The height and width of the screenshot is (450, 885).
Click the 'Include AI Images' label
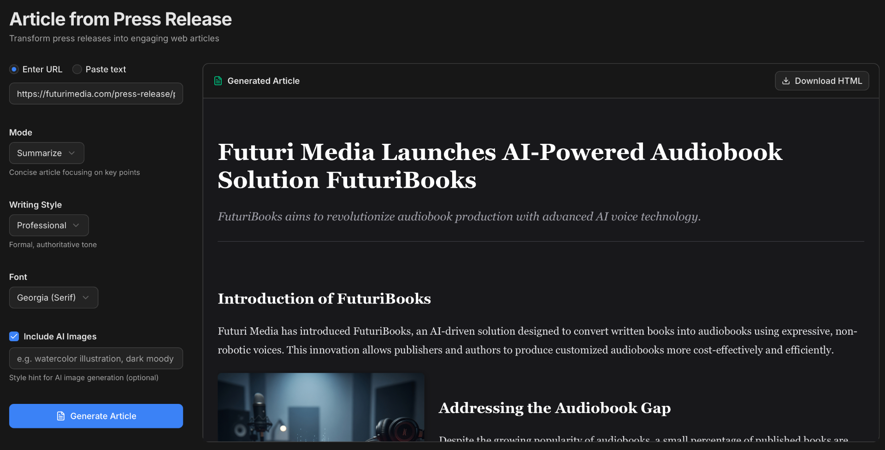(60, 337)
